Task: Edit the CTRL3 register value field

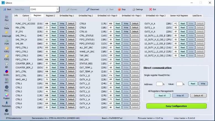Action: (47, 91)
